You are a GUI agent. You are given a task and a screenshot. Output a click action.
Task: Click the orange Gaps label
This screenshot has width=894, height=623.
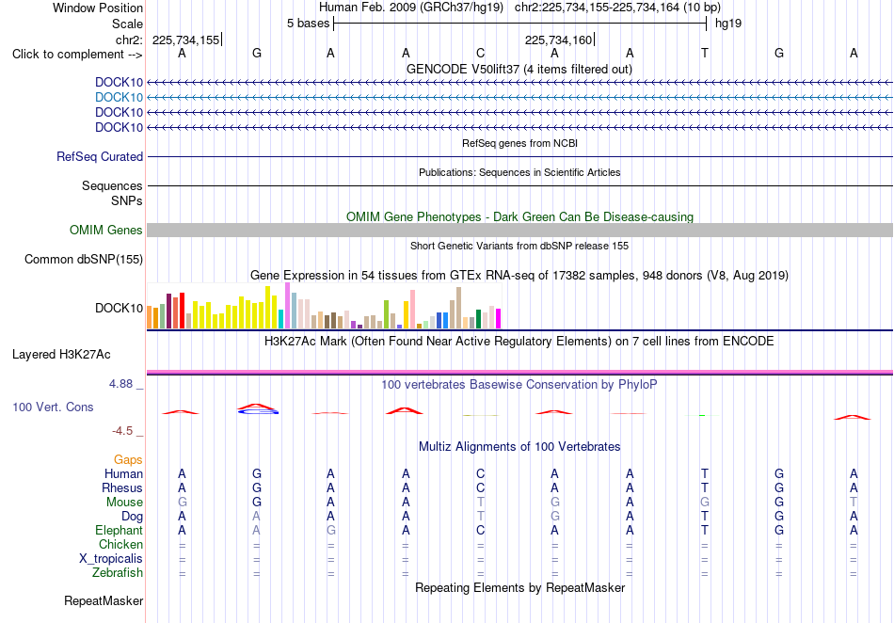(x=128, y=459)
